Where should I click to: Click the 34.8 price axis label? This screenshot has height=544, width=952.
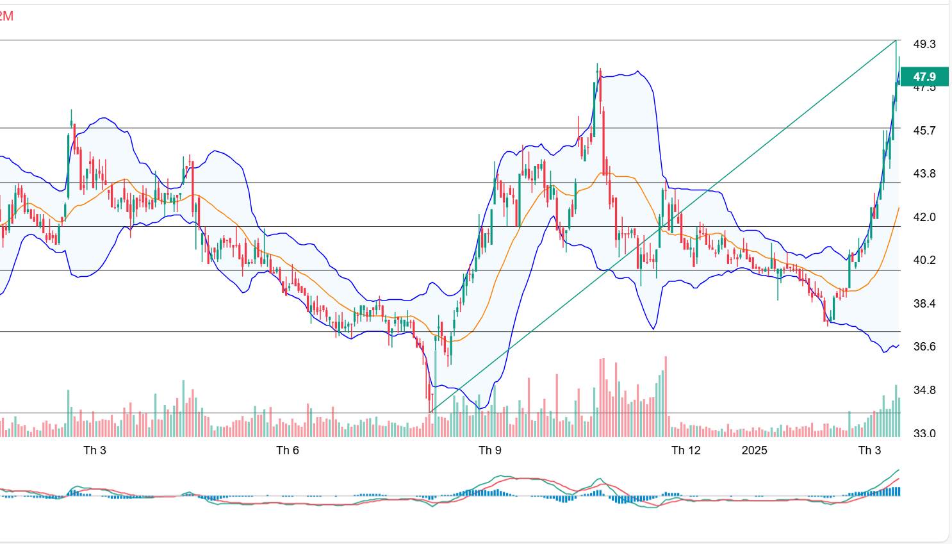click(x=924, y=390)
